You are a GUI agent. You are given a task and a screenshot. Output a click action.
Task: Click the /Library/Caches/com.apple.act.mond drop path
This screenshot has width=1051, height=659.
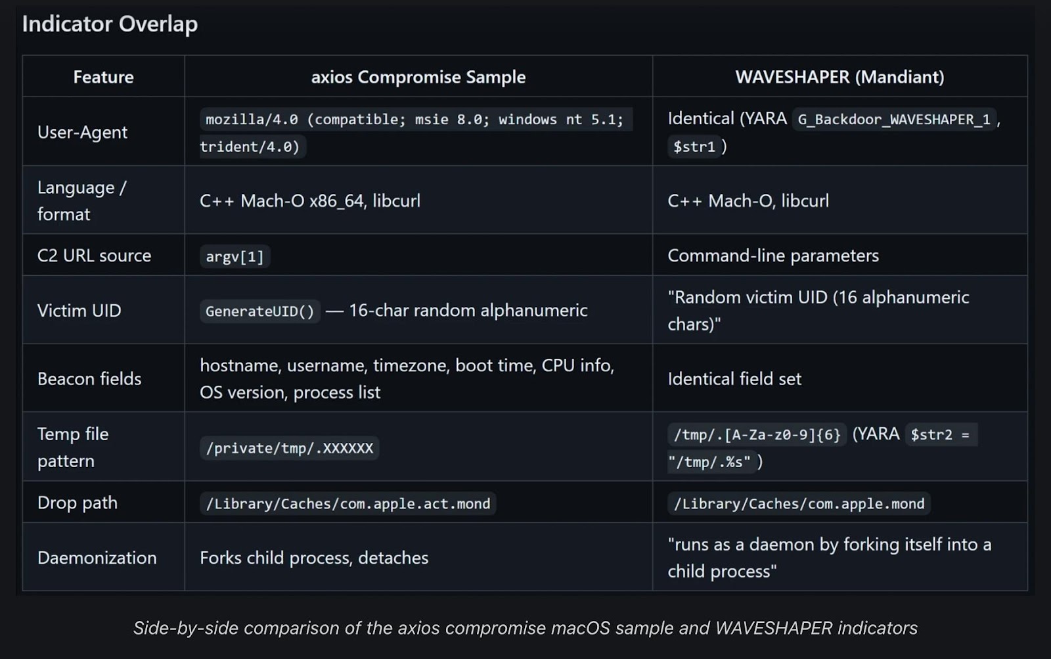click(x=347, y=504)
